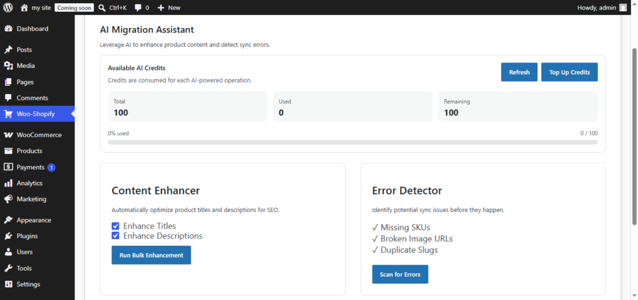Open the Marketing menu label
638x300 pixels.
coord(31,200)
